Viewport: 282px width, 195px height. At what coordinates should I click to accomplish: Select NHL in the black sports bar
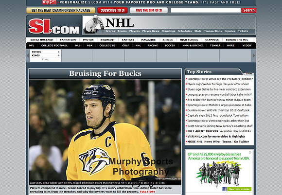[138, 46]
